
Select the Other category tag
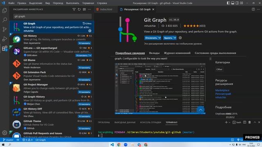click(x=219, y=69)
